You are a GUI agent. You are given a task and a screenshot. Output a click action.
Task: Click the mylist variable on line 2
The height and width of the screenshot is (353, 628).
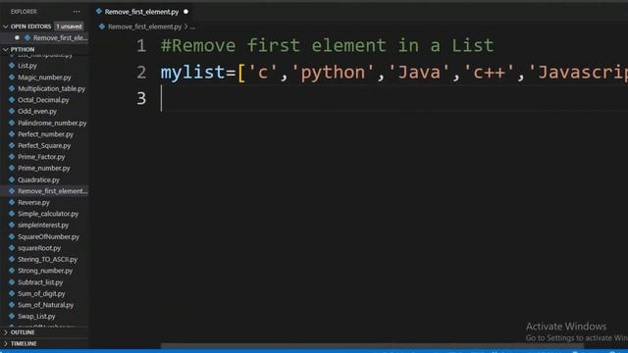coord(192,73)
